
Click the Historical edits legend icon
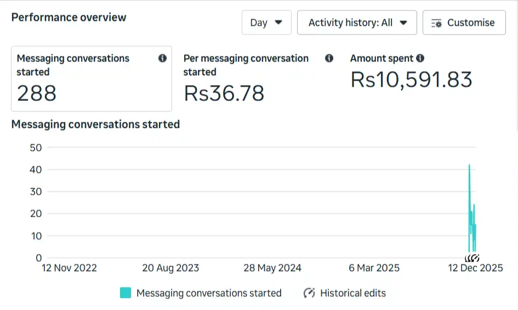pyautogui.click(x=309, y=293)
